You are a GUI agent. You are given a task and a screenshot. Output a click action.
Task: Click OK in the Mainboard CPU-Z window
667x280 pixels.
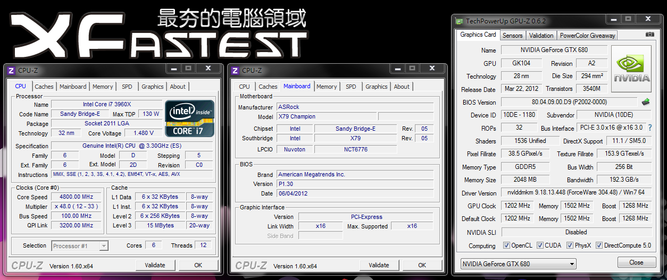click(x=422, y=265)
